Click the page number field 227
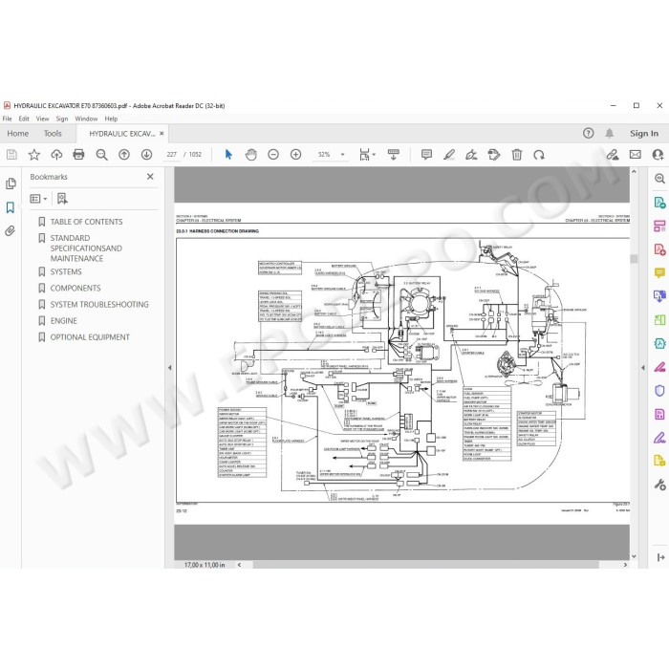The height and width of the screenshot is (669, 669). (x=172, y=155)
